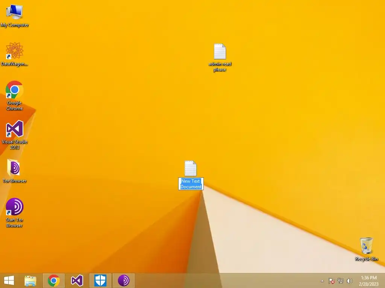Select the My Computer desktop icon
The width and height of the screenshot is (385, 288).
[15, 12]
